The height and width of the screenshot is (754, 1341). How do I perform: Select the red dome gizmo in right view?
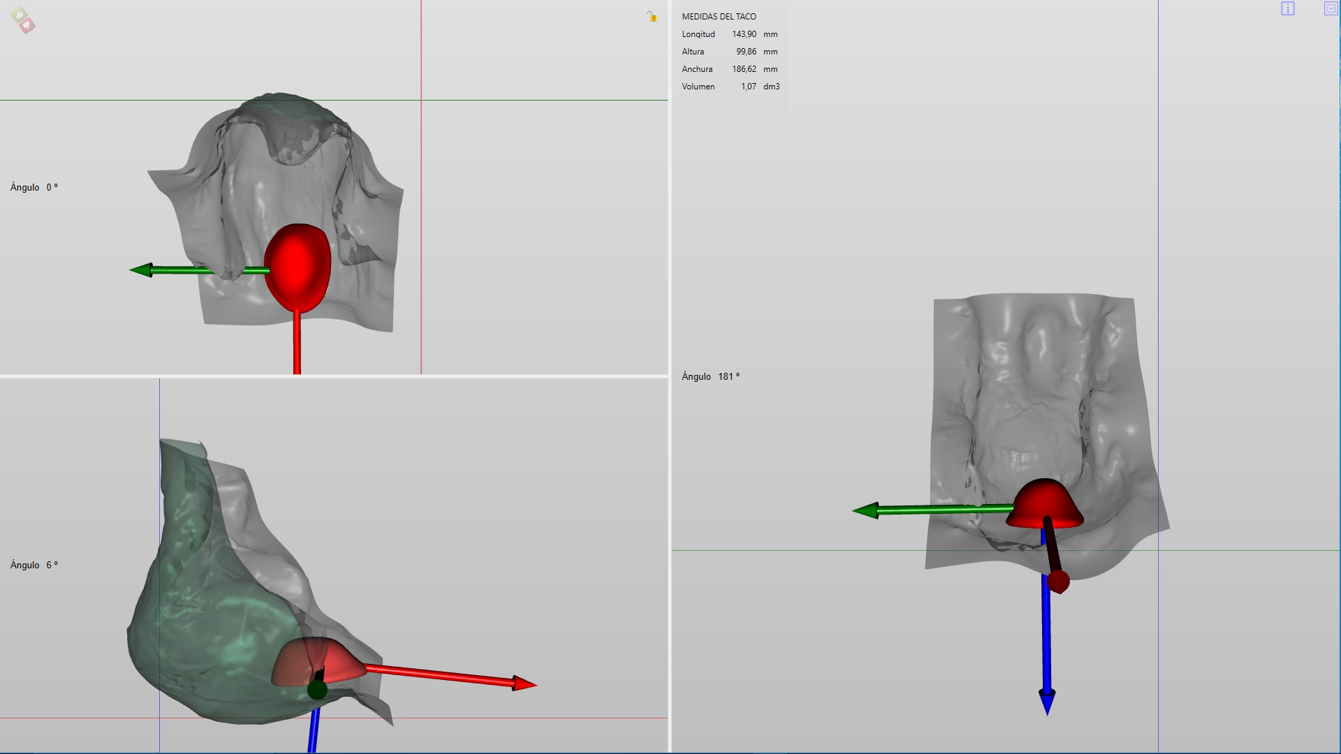click(x=1044, y=503)
